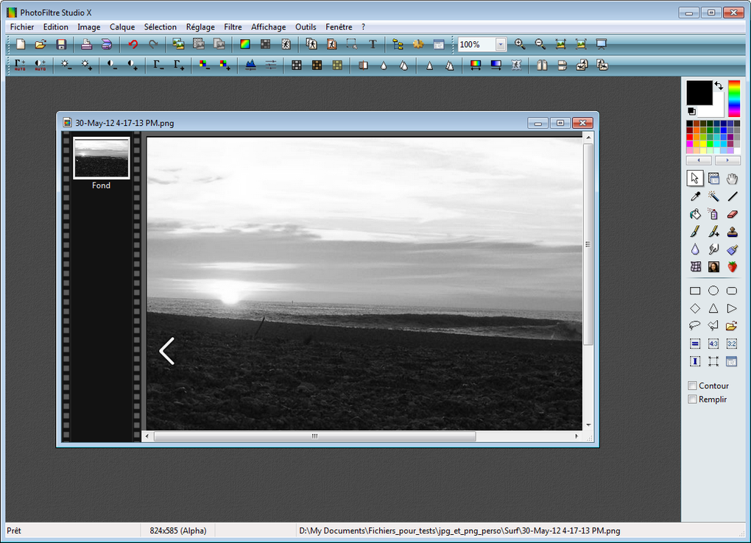Pick the Rectangle selection shape
The width and height of the screenshot is (751, 543).
pyautogui.click(x=695, y=291)
